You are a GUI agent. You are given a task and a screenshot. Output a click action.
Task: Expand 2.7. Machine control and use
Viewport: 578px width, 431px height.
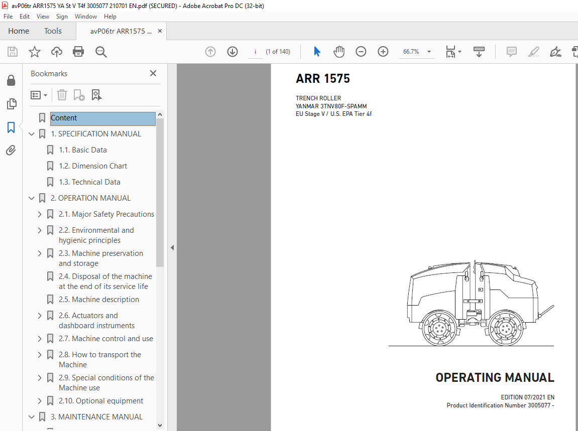coord(40,339)
